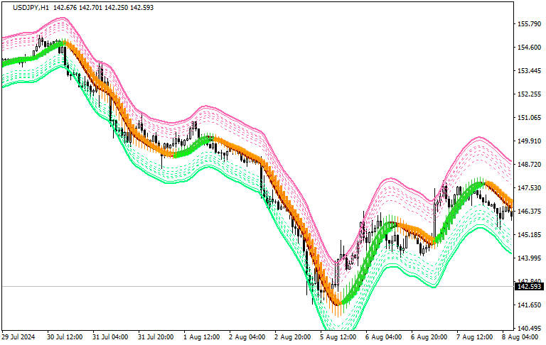
Task: Click the 146.375 price axis label
Action: [x=529, y=211]
